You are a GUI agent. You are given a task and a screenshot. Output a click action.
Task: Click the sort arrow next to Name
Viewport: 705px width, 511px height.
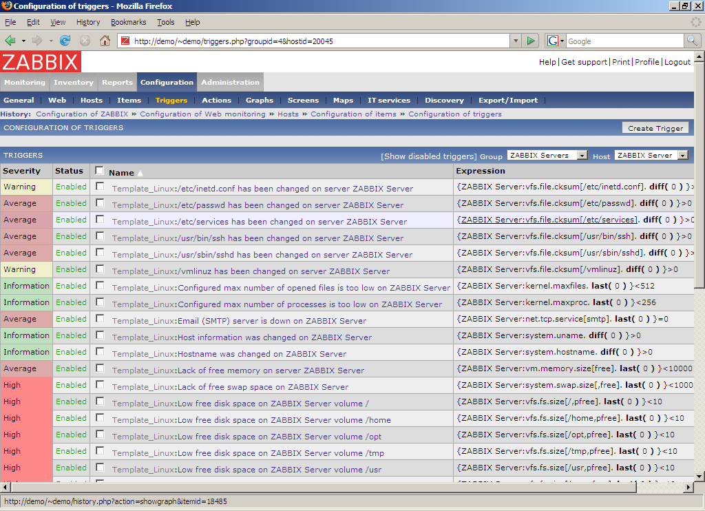[x=140, y=173]
